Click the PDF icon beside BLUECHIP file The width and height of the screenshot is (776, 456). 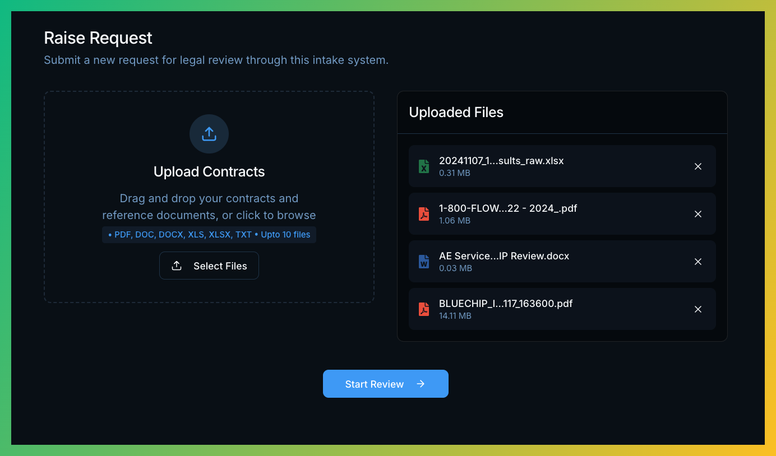coord(424,309)
